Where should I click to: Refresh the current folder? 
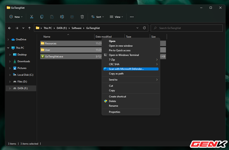coord(144,28)
